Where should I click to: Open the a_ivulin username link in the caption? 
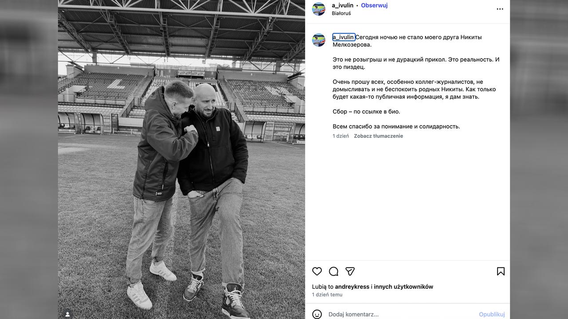coord(343,37)
